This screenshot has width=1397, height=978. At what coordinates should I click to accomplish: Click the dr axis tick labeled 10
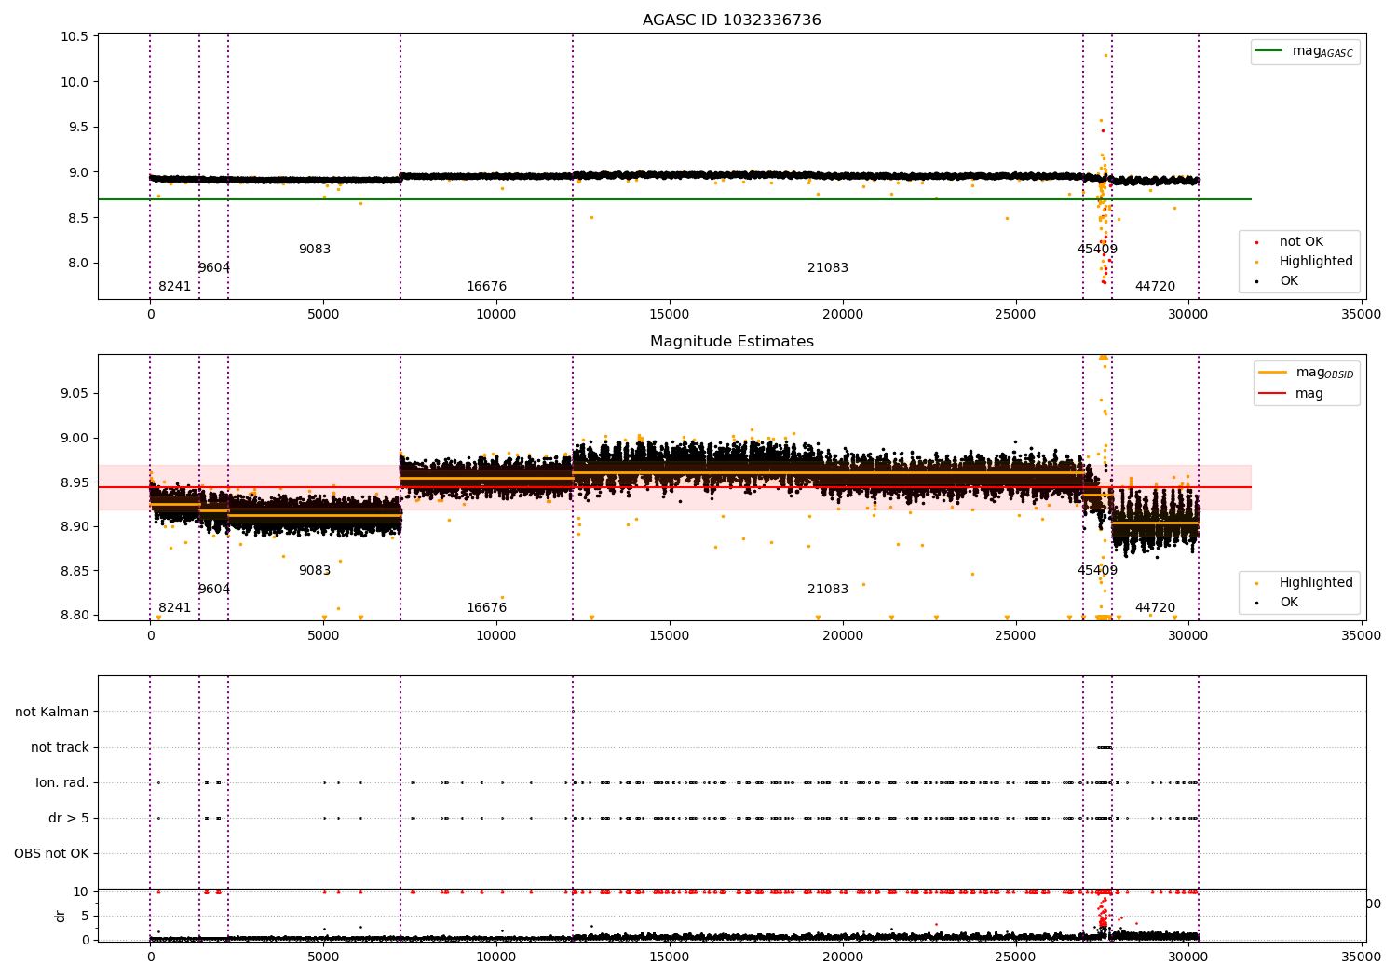(81, 892)
